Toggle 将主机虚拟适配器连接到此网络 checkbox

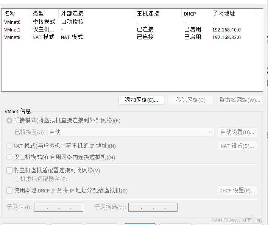point(9,170)
